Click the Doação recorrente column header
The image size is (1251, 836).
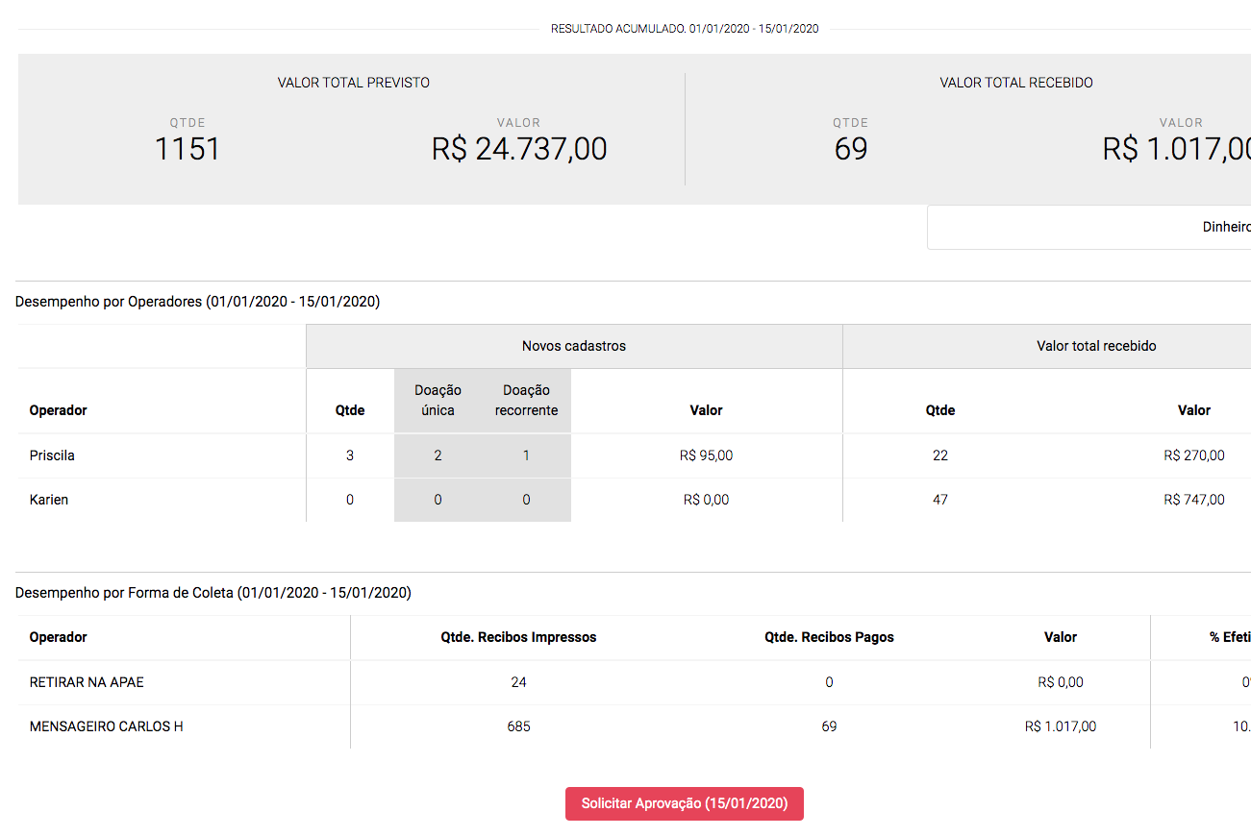pyautogui.click(x=526, y=400)
